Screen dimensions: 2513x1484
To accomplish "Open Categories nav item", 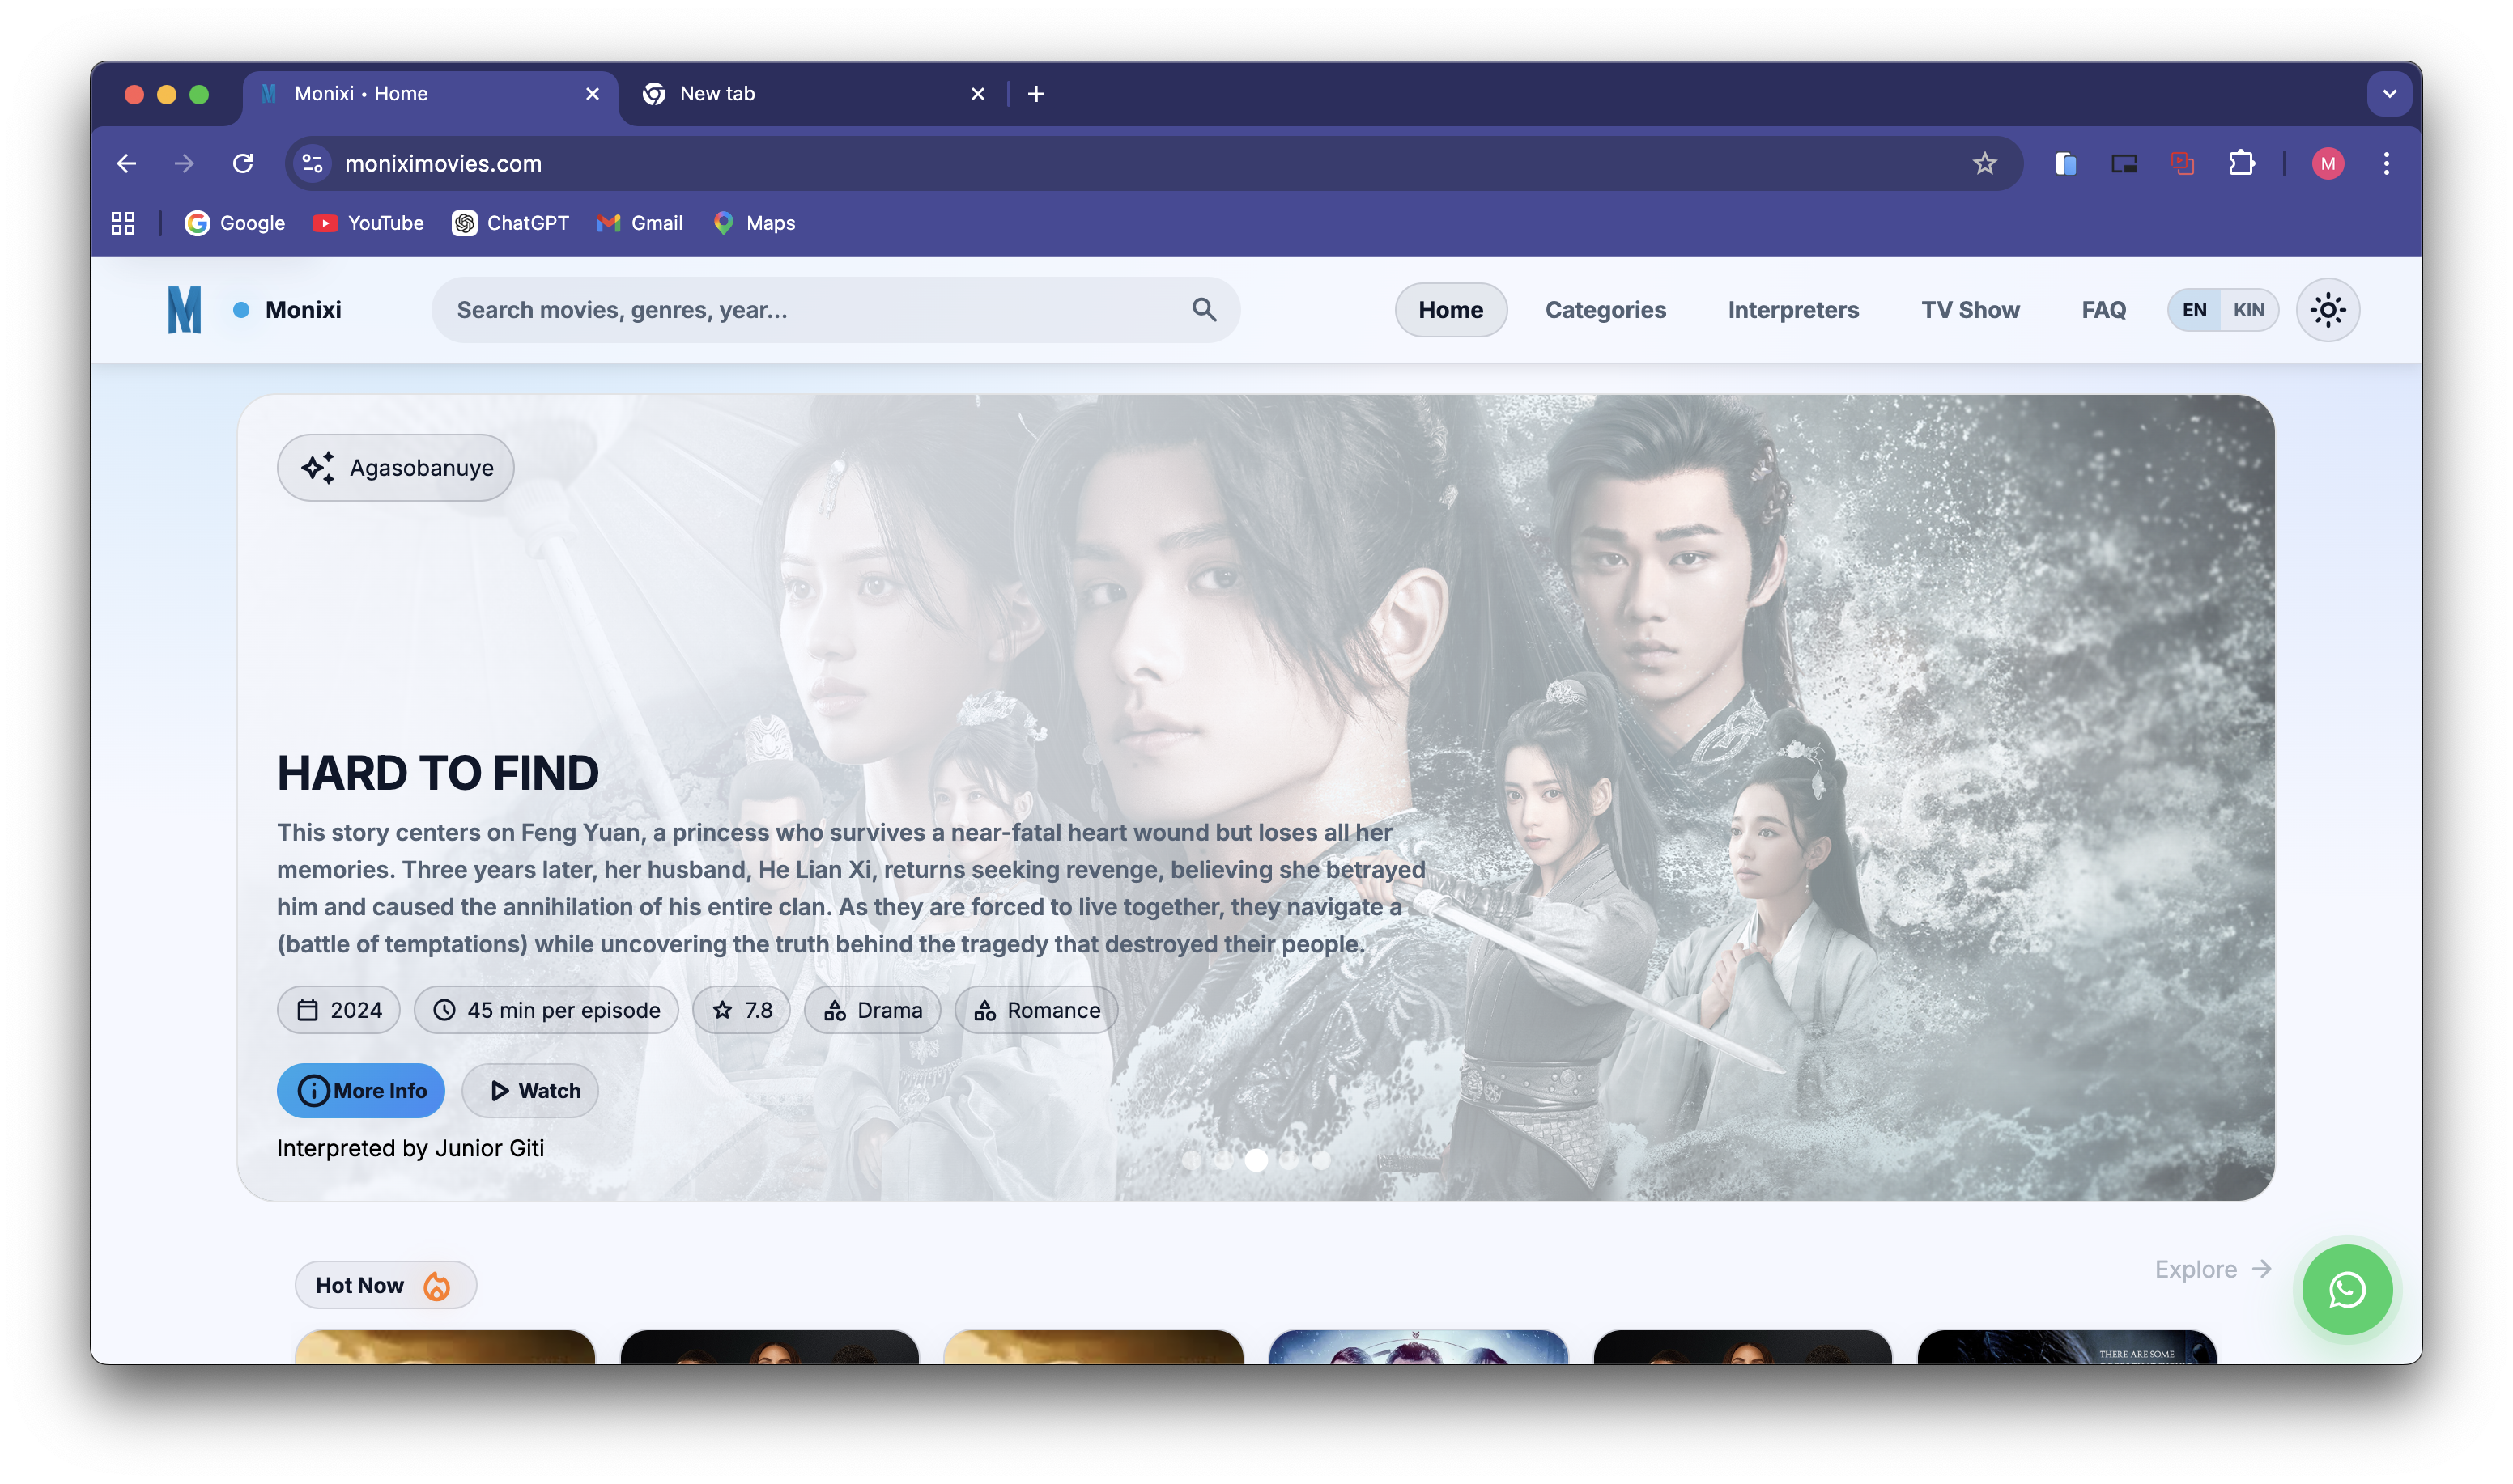I will coord(1605,310).
